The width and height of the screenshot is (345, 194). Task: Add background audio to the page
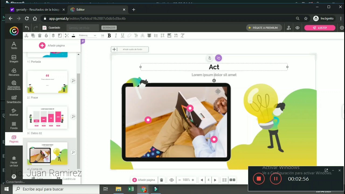130,49
